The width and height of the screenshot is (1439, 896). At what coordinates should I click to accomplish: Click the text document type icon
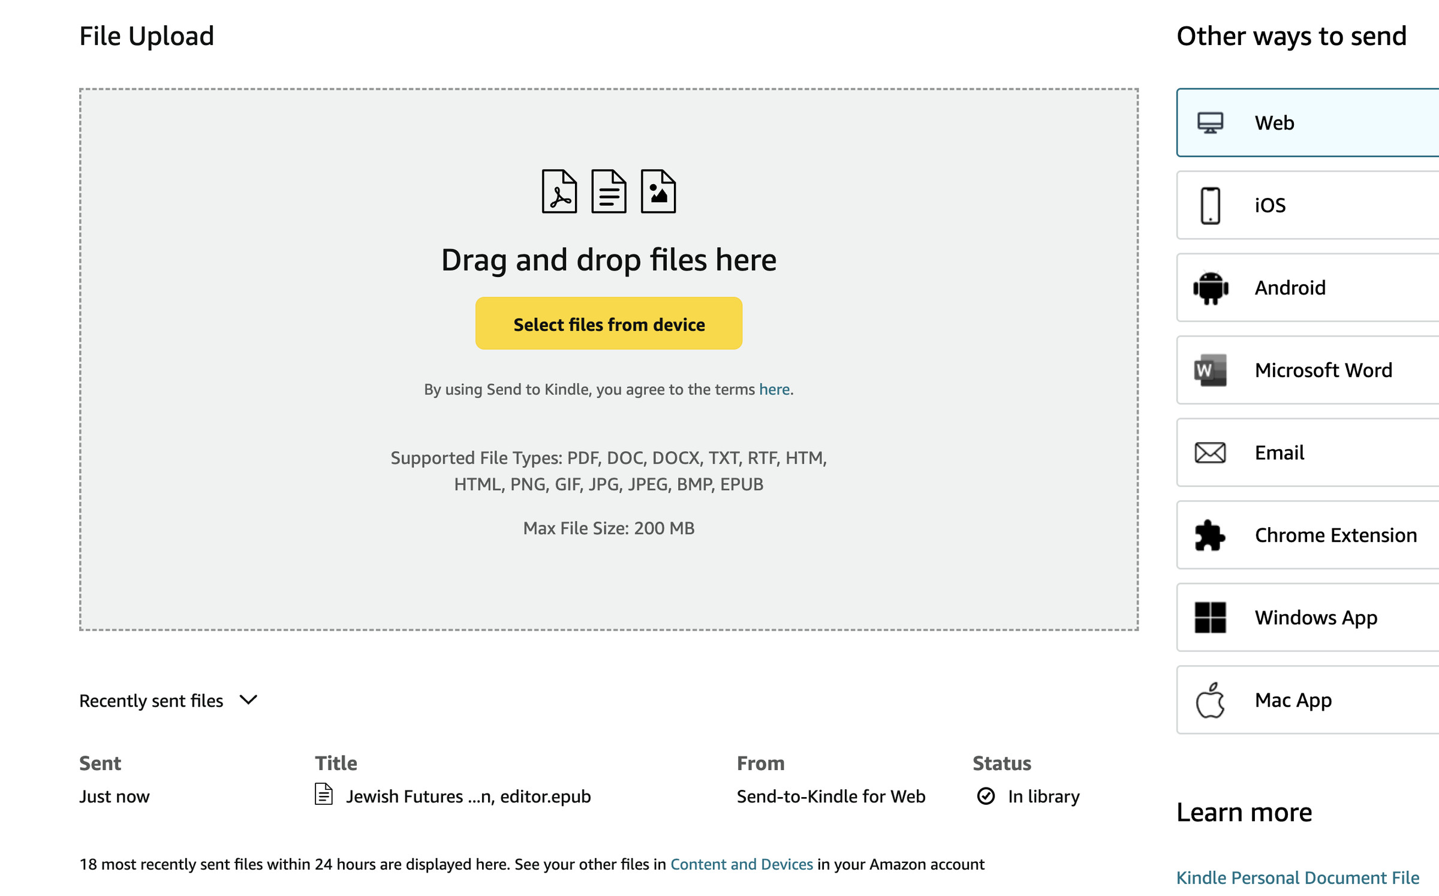[x=609, y=191]
